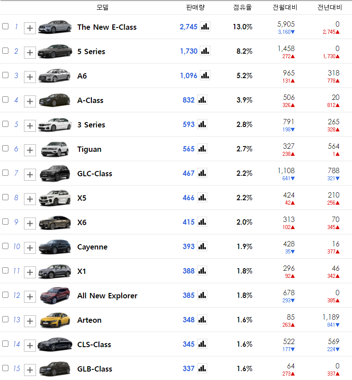Sort by the 판매량 column header

pos(195,7)
